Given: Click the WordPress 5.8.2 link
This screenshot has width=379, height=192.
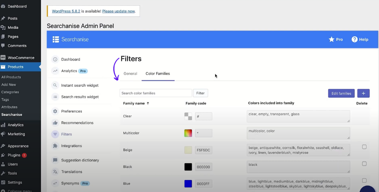Looking at the screenshot, I should click(66, 11).
